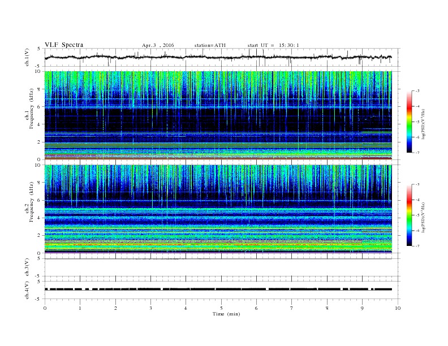Image resolution: width=448 pixels, height=346 pixels.
Task: Click the "9" tick label on time axis
Action: pos(362,308)
